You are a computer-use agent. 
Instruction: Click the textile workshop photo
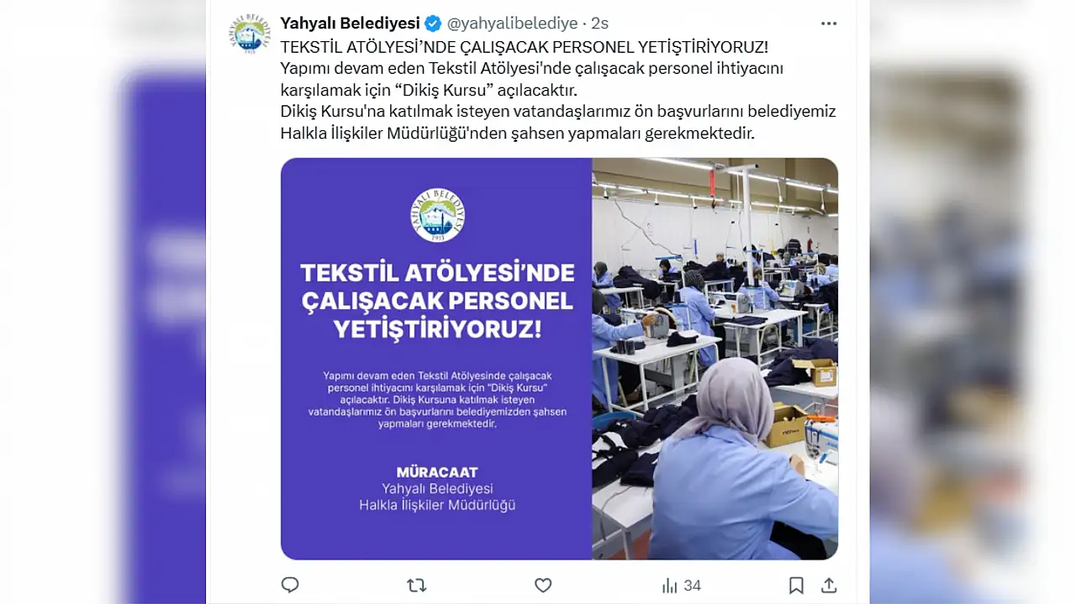tap(715, 359)
